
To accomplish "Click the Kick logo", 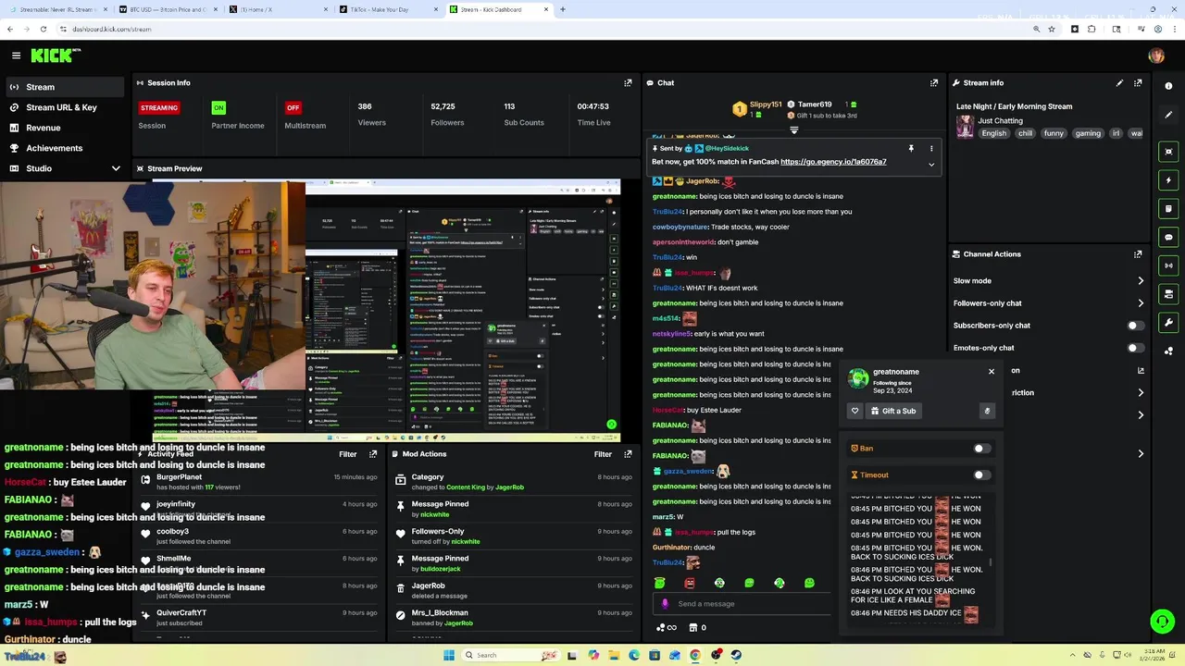I will [56, 55].
